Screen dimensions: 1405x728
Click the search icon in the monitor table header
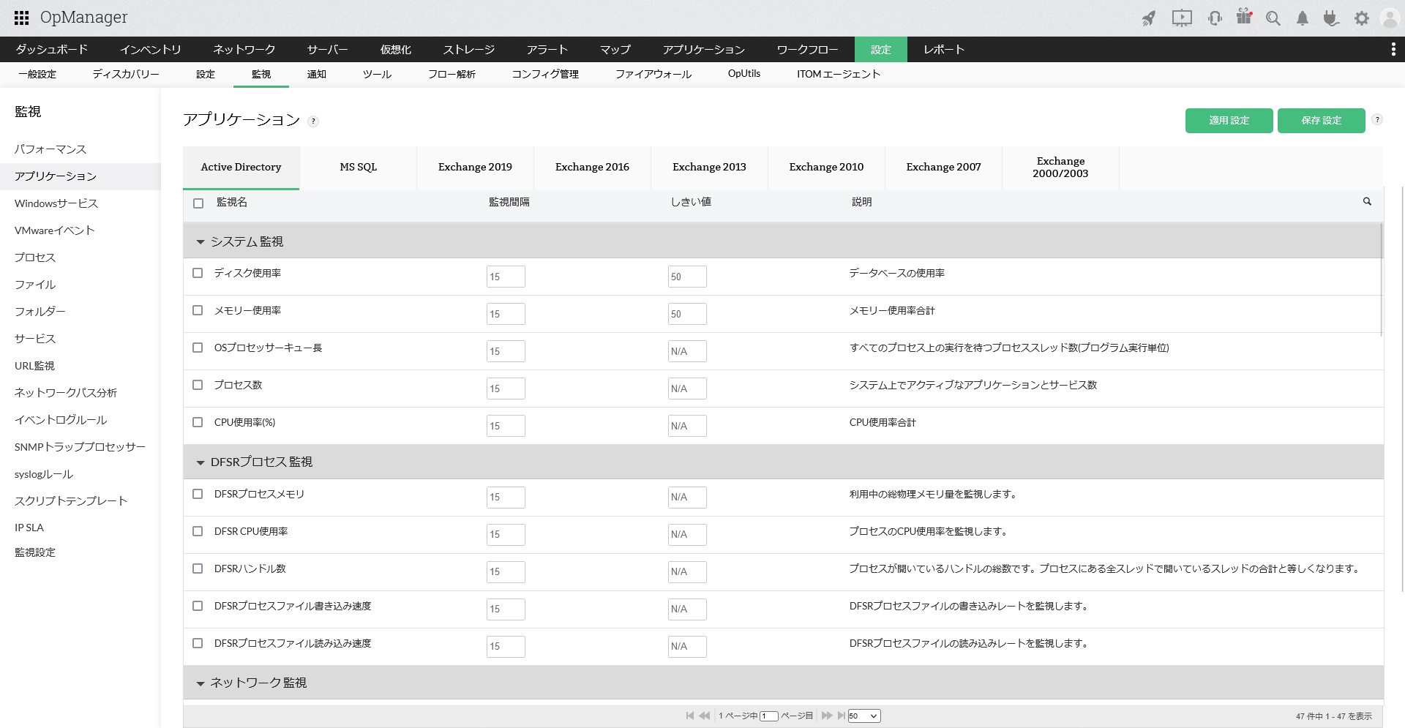(1367, 202)
